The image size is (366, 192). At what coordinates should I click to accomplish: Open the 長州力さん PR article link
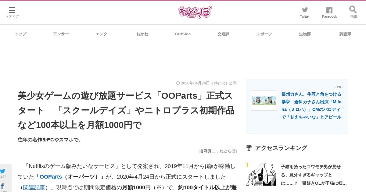(311, 106)
